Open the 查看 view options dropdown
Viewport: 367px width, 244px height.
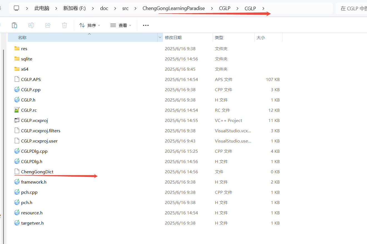coord(121,25)
